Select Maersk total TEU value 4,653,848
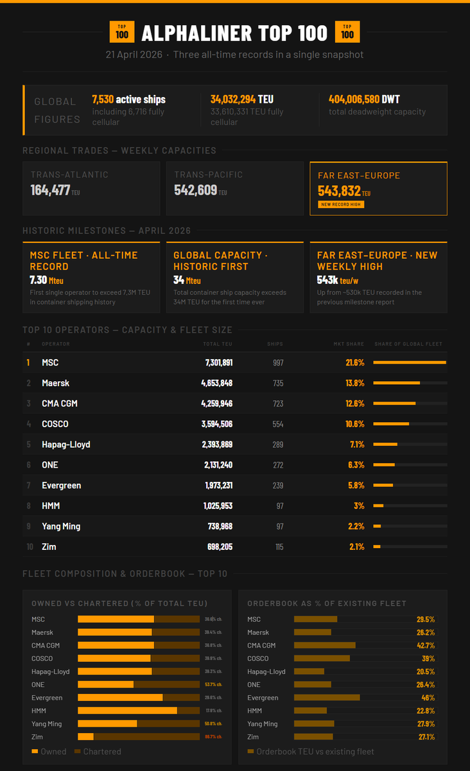Viewport: 470px width, 771px height. (x=216, y=384)
